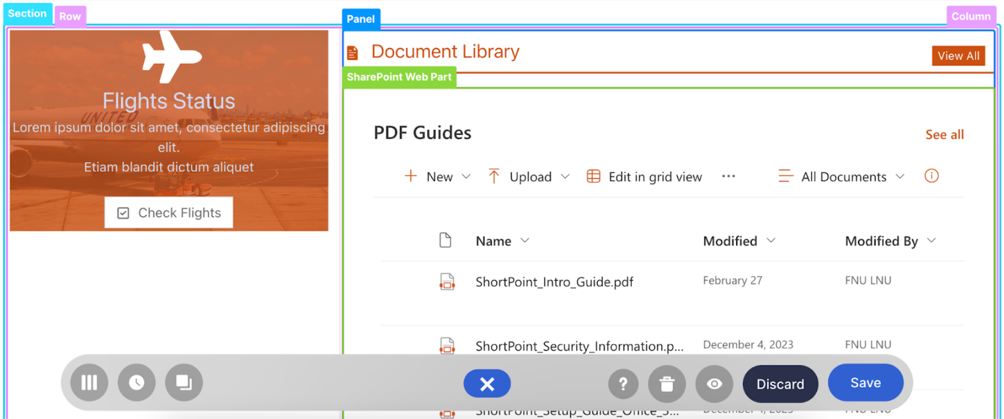Click the airplane icon in Flights Status tile

point(171,56)
